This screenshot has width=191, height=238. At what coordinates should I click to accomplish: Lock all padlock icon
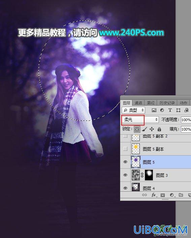pos(159,129)
